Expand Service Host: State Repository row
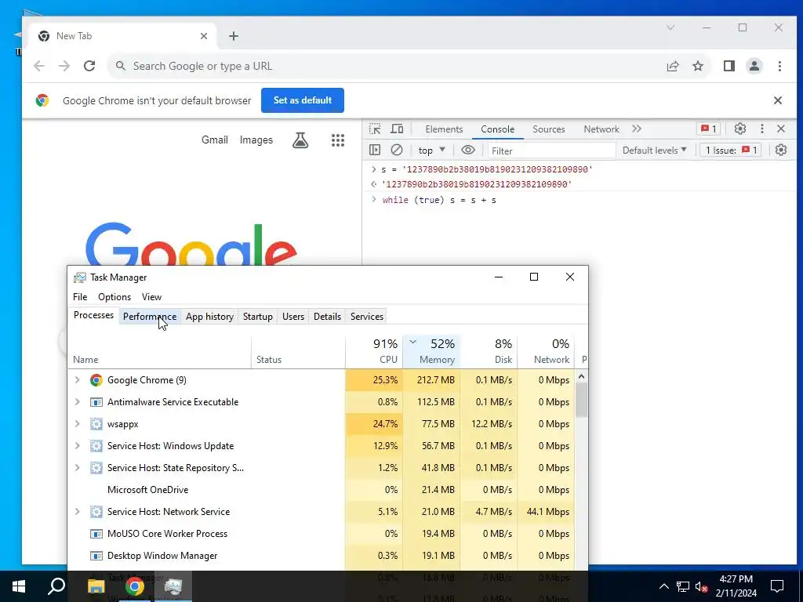The image size is (803, 602). coord(78,468)
